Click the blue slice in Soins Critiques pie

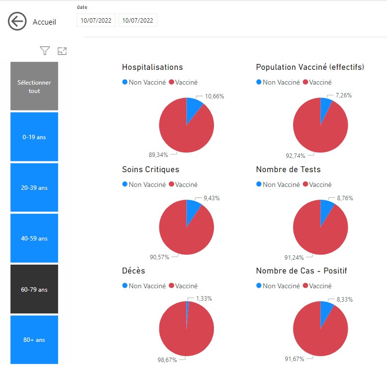[192, 210]
